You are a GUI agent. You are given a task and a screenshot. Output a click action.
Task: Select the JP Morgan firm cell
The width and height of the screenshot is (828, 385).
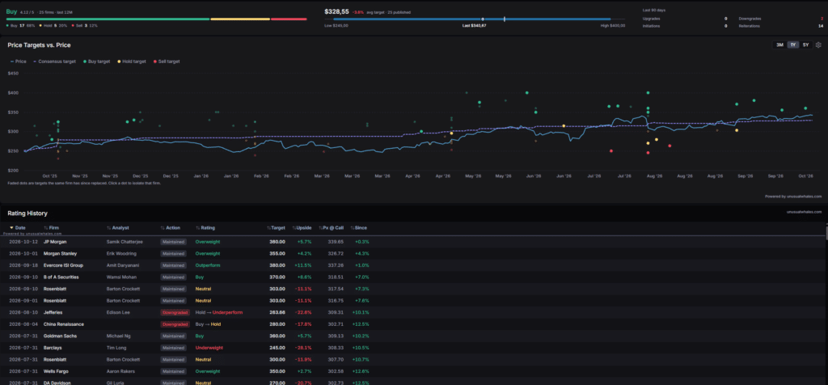pos(55,242)
